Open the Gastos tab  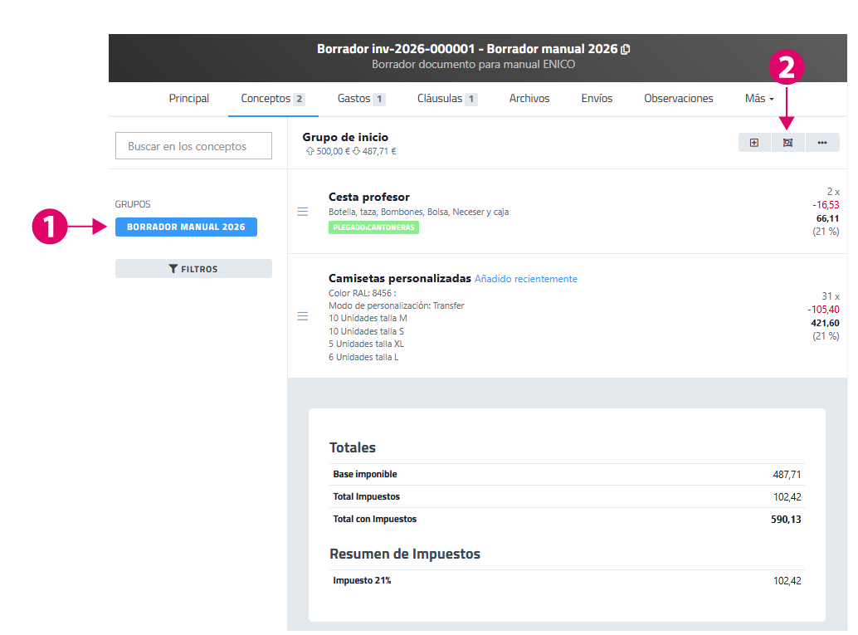tap(360, 99)
